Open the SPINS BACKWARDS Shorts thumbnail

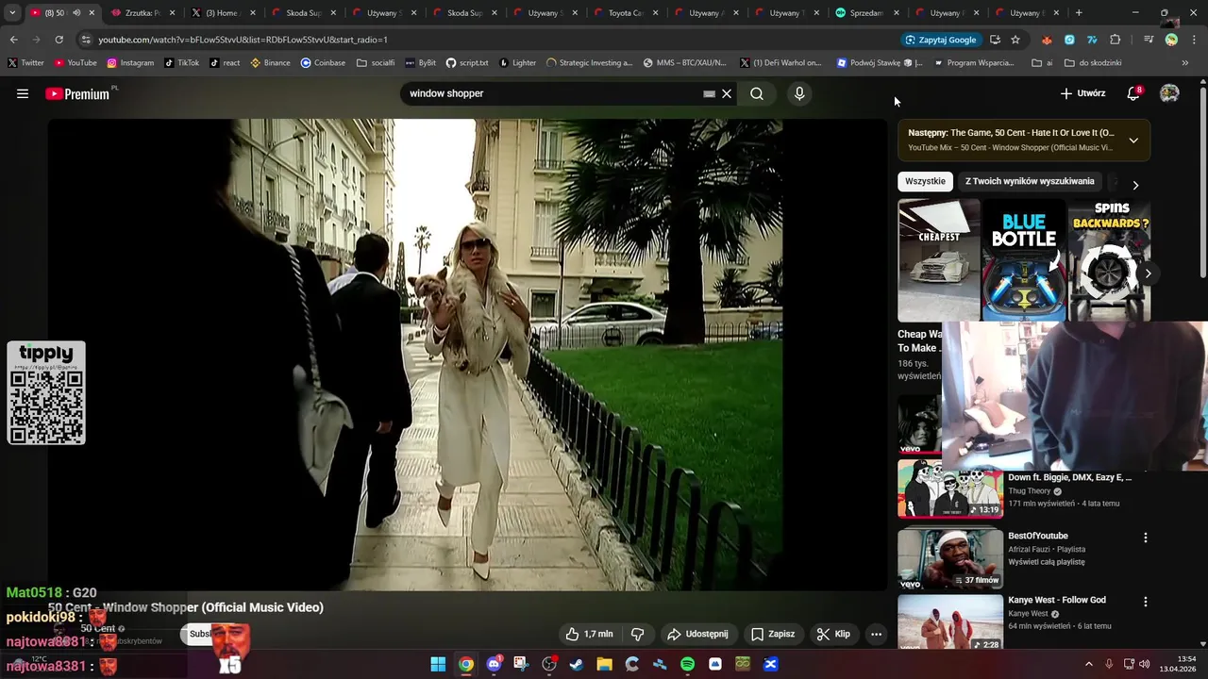[x=1110, y=259]
